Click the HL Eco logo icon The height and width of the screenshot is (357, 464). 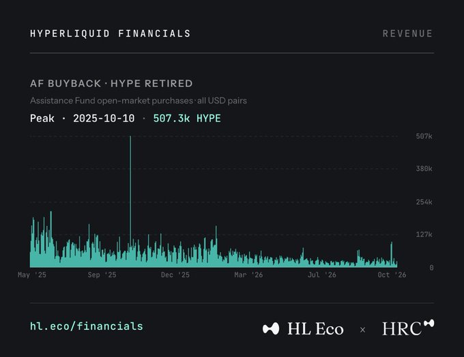(x=271, y=328)
